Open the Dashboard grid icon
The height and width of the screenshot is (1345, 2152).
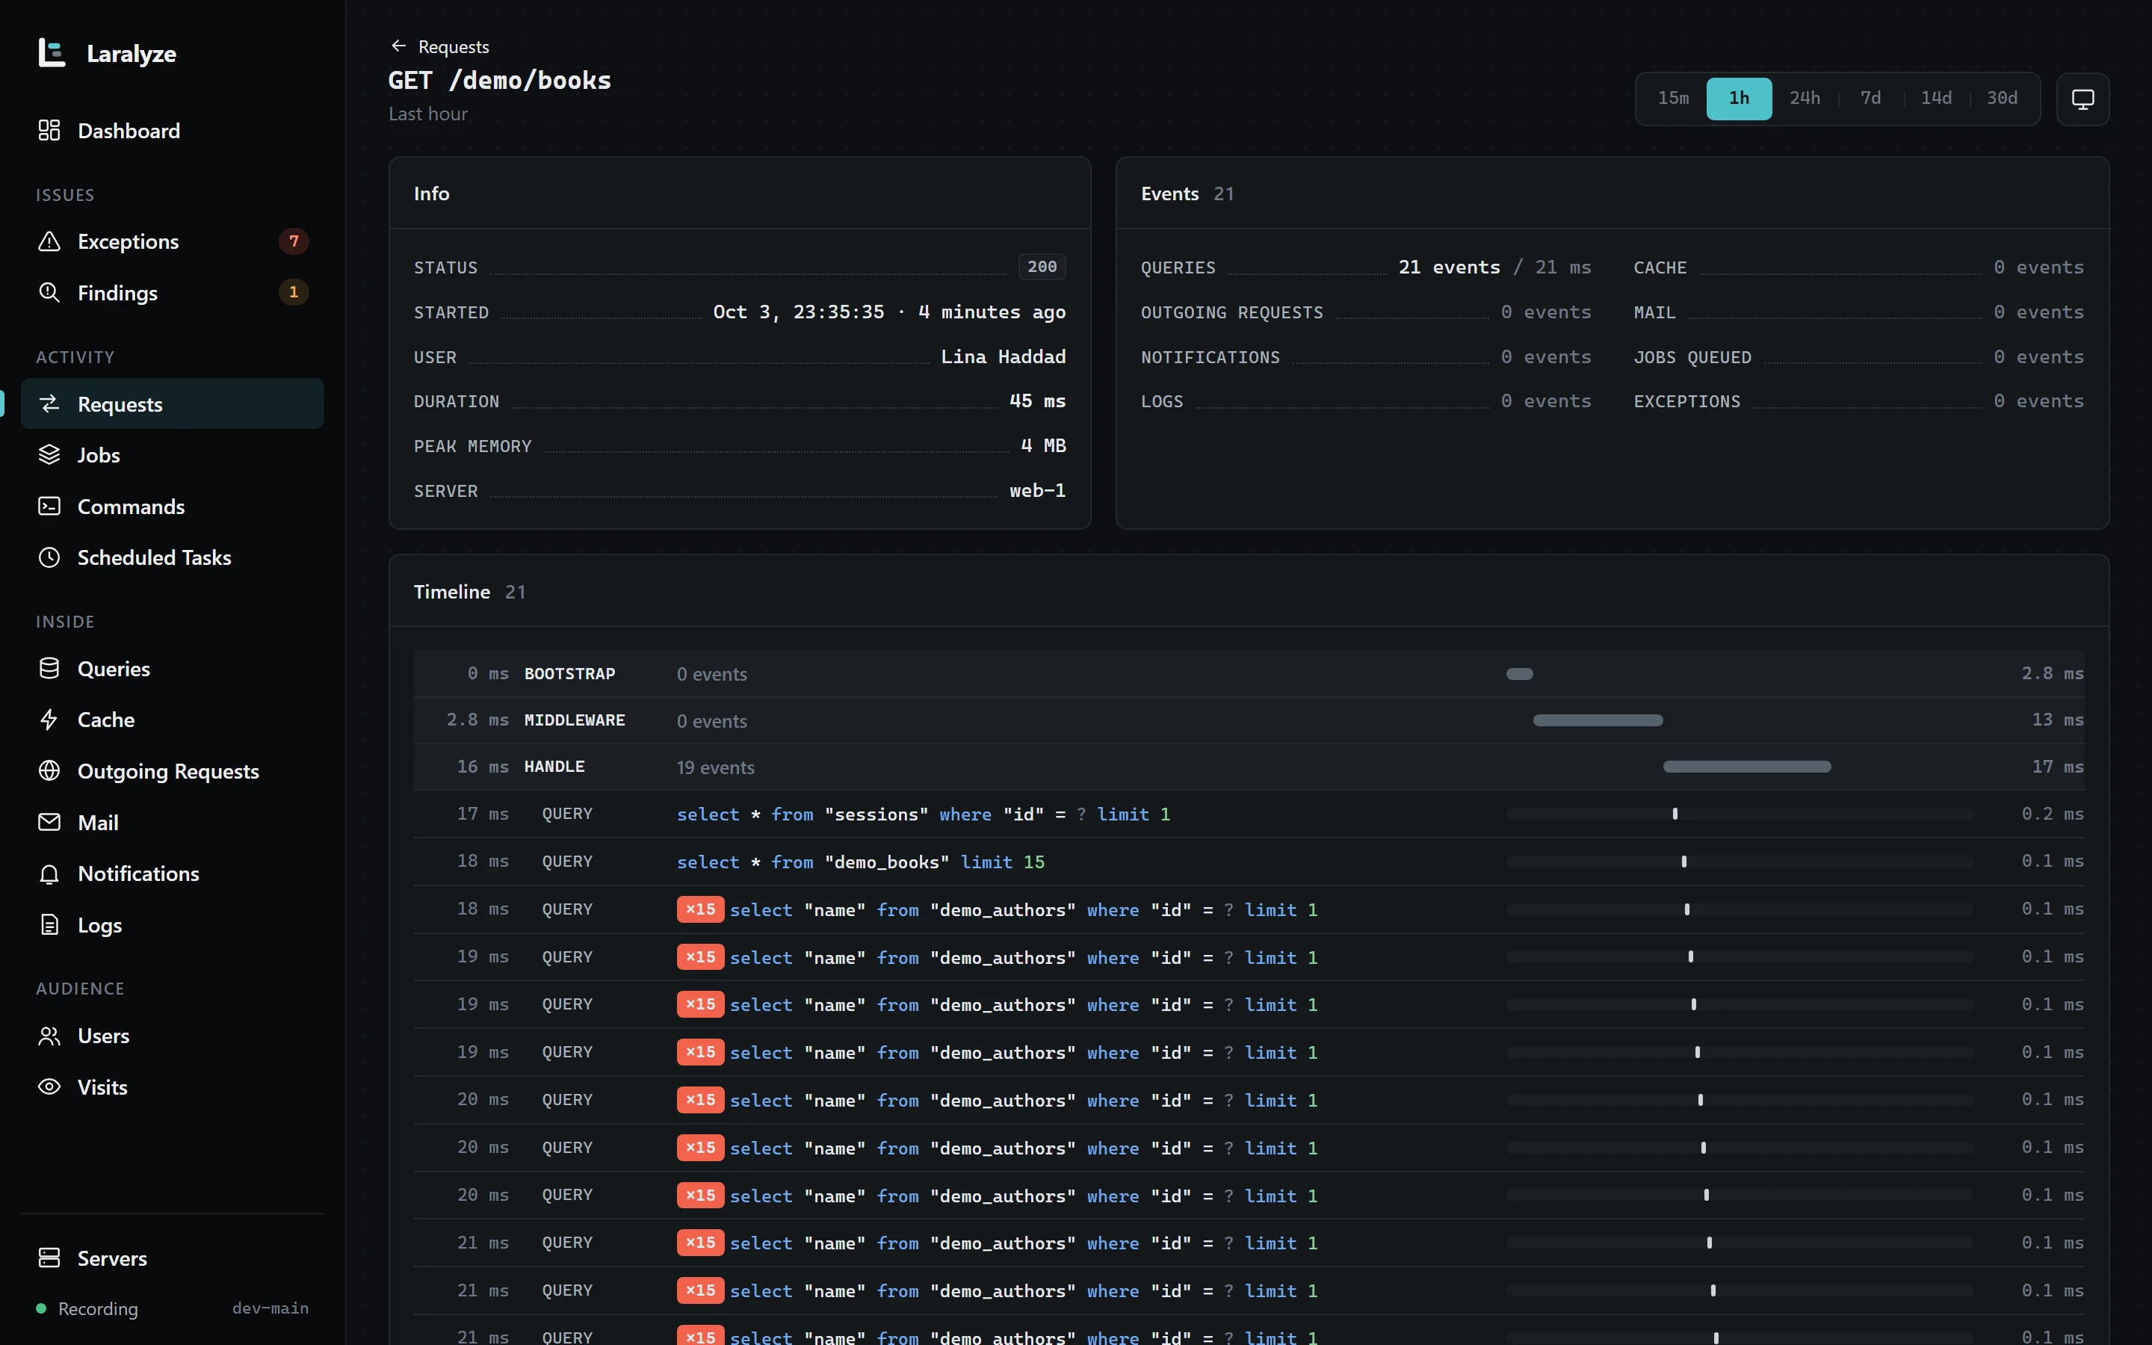pyautogui.click(x=49, y=131)
